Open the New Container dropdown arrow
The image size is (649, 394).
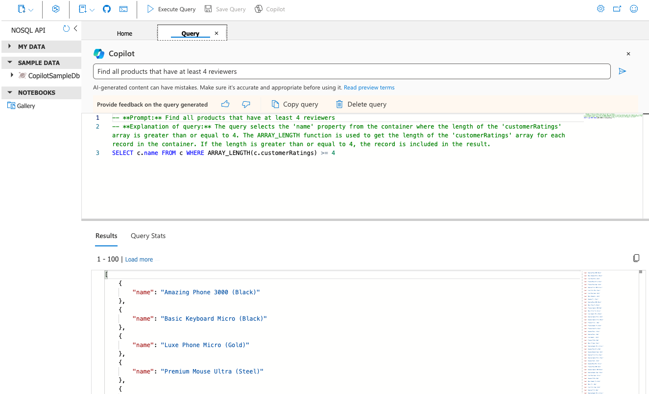[31, 10]
